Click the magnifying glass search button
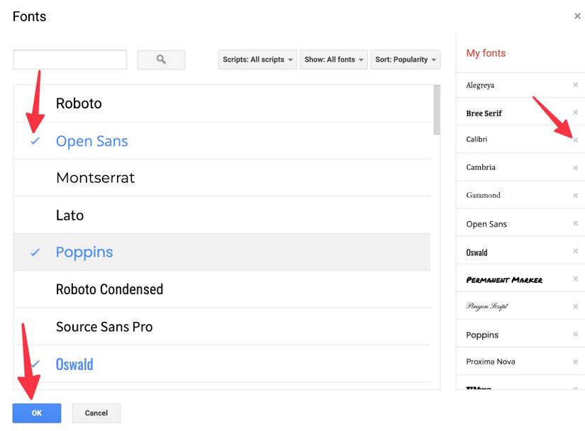This screenshot has width=585, height=431. pyautogui.click(x=161, y=60)
